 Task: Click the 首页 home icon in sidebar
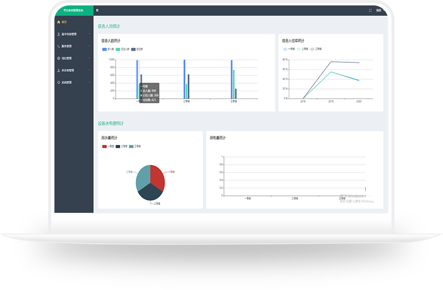point(59,22)
